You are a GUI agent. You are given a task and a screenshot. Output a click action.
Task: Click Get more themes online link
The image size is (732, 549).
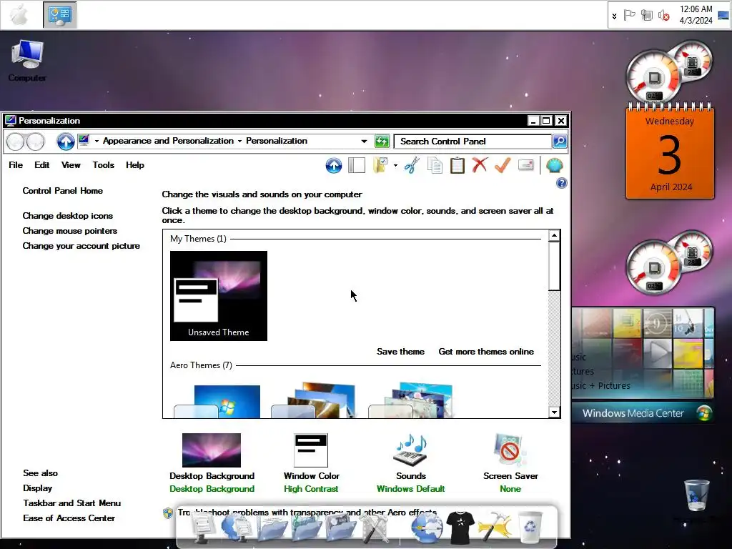click(486, 352)
